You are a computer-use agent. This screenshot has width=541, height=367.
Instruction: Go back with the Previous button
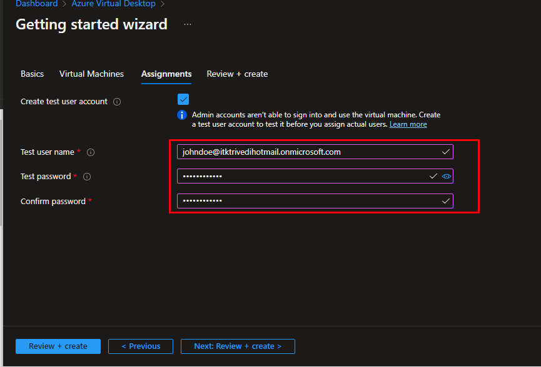click(x=141, y=346)
